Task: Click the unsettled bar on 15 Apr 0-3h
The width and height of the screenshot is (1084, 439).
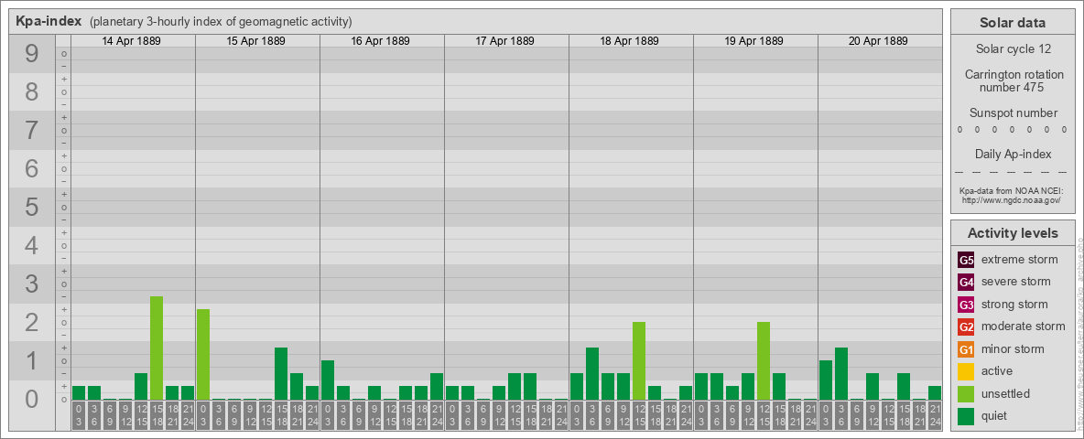Action: coord(203,354)
